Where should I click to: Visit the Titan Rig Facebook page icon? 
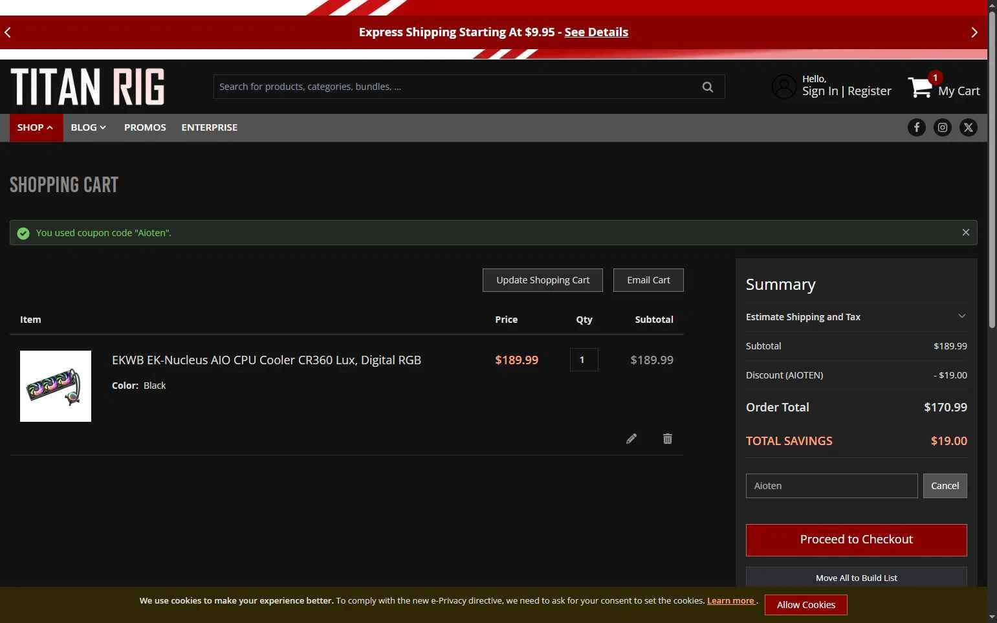(x=917, y=127)
